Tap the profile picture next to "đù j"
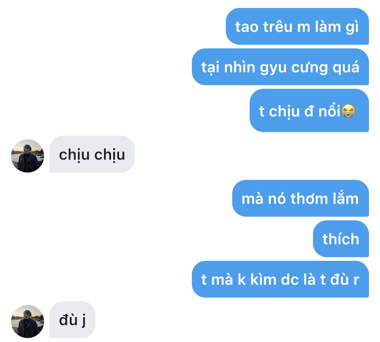The image size is (380, 342). click(28, 321)
